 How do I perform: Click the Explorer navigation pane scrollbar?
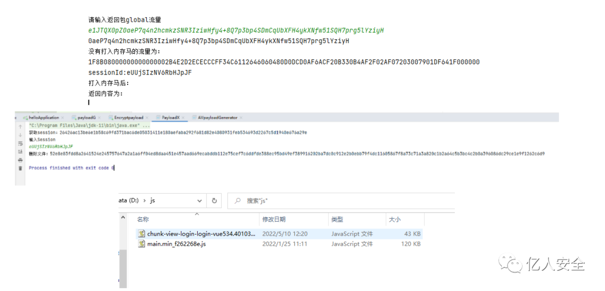pos(123,268)
